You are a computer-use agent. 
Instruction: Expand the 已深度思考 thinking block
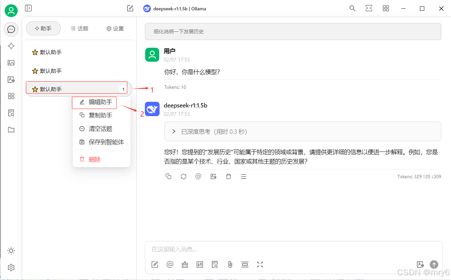click(x=303, y=131)
